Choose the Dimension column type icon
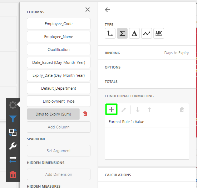The width and height of the screenshot is (197, 188). tap(110, 33)
